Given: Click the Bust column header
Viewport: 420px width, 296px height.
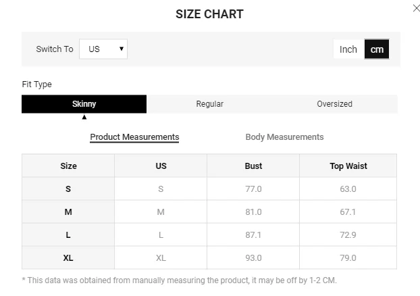Looking at the screenshot, I should [253, 166].
